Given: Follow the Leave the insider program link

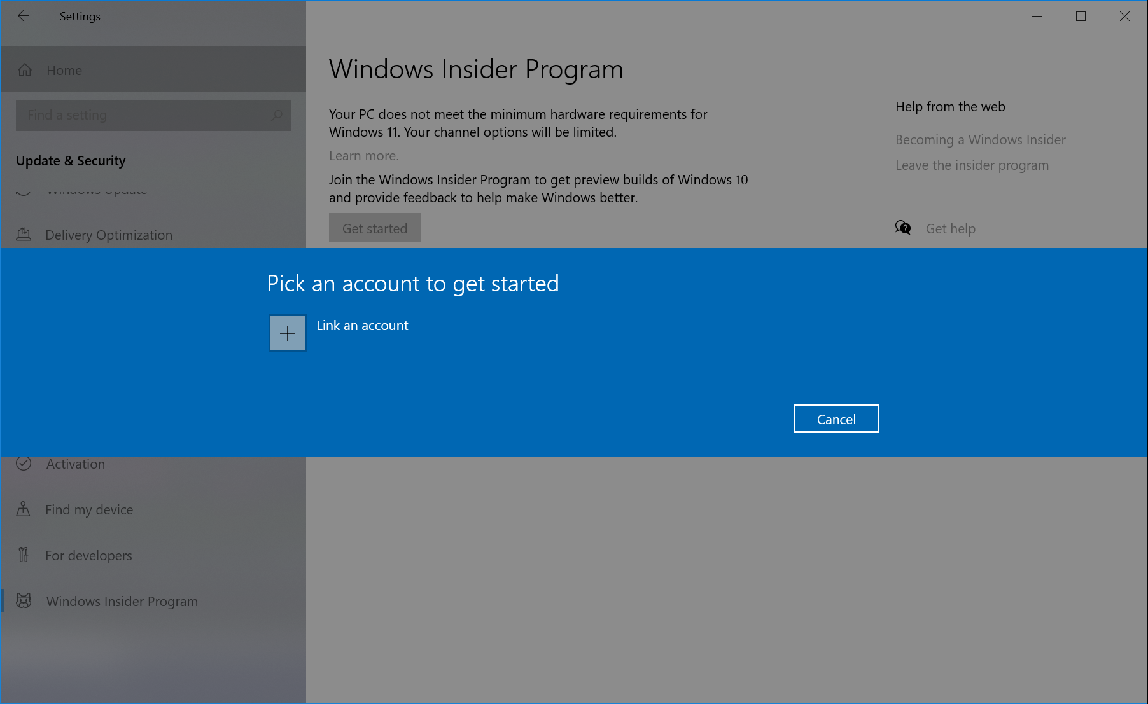Looking at the screenshot, I should point(972,165).
